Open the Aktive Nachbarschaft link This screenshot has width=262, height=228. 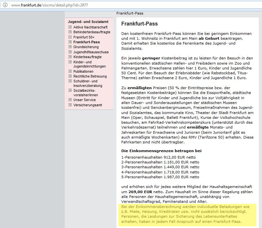coord(90,27)
